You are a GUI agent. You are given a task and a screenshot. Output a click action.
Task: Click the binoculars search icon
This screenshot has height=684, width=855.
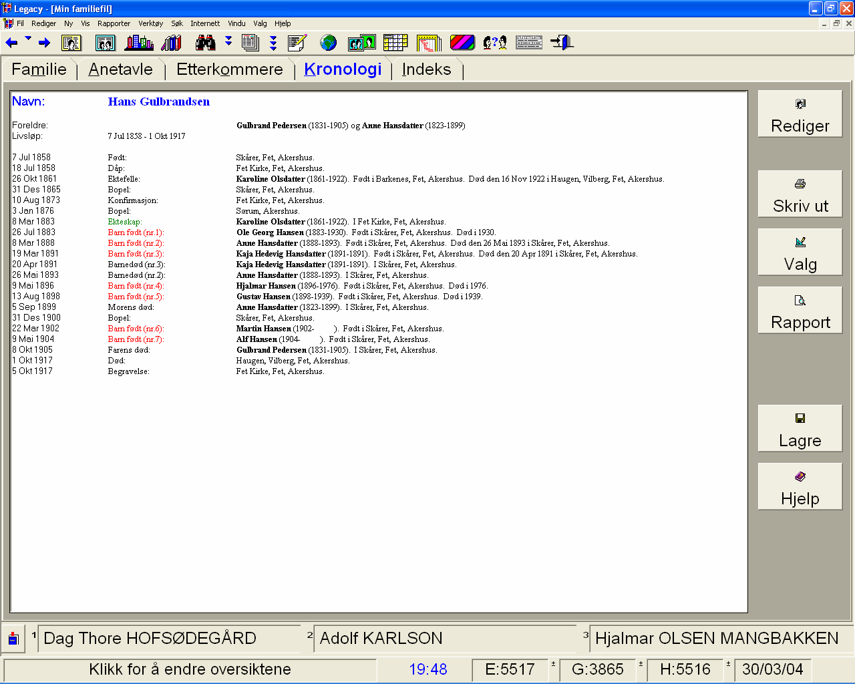click(x=206, y=43)
